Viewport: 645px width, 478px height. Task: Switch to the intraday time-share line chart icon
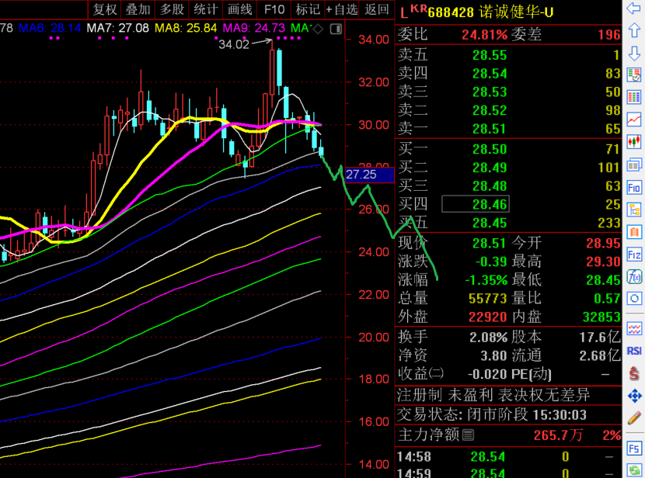tap(634, 119)
